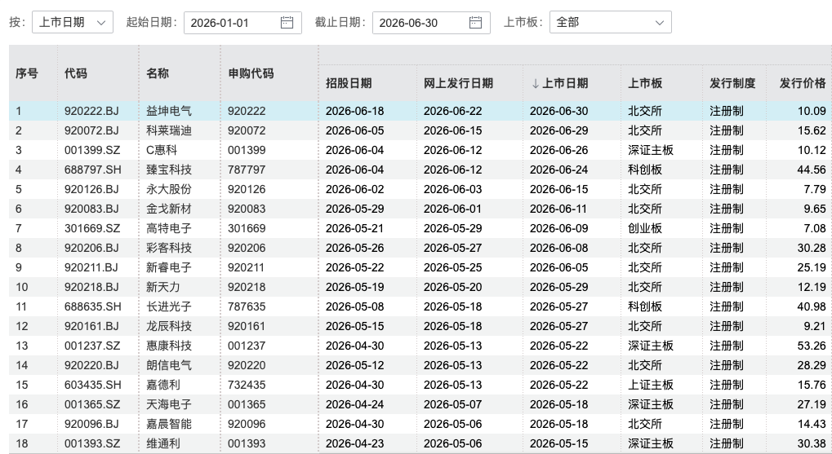Select stock code 920072.BJ
832x454 pixels.
pyautogui.click(x=91, y=131)
